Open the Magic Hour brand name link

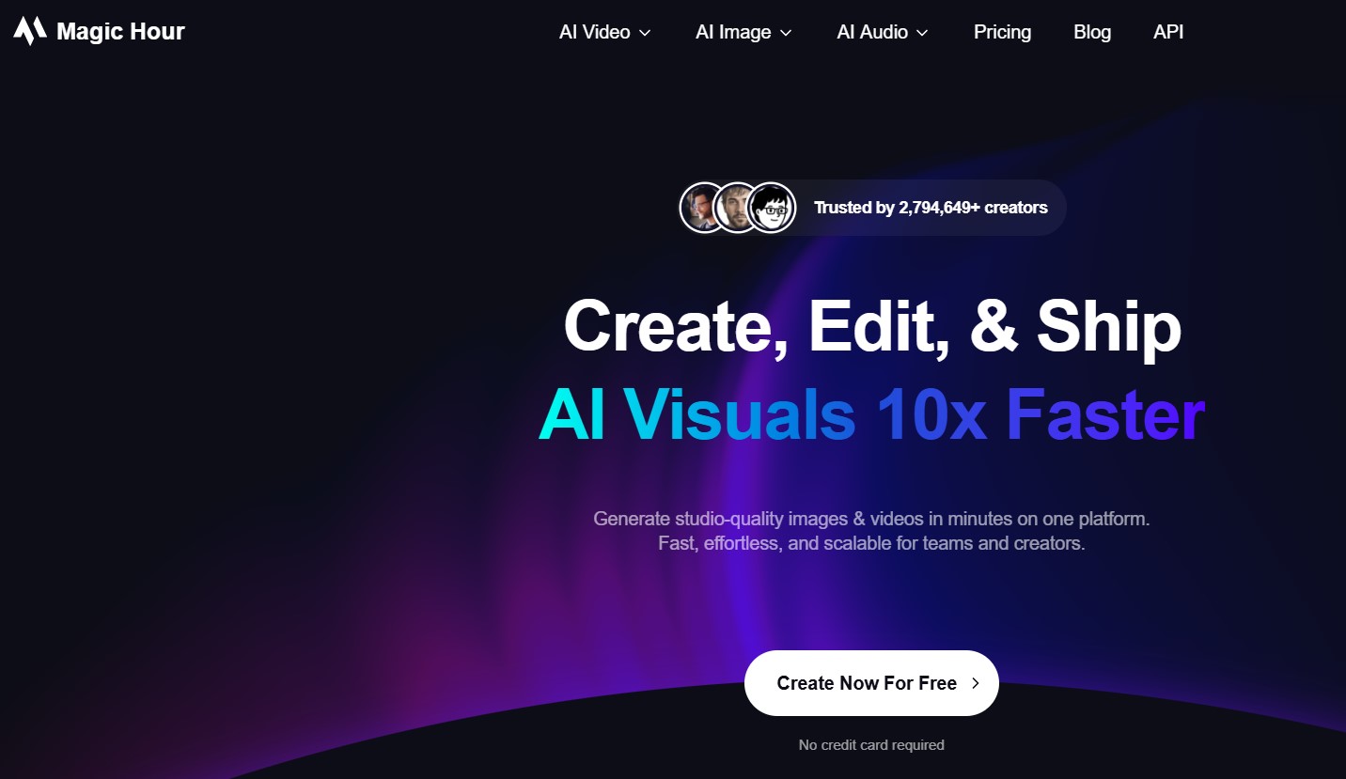click(x=120, y=32)
